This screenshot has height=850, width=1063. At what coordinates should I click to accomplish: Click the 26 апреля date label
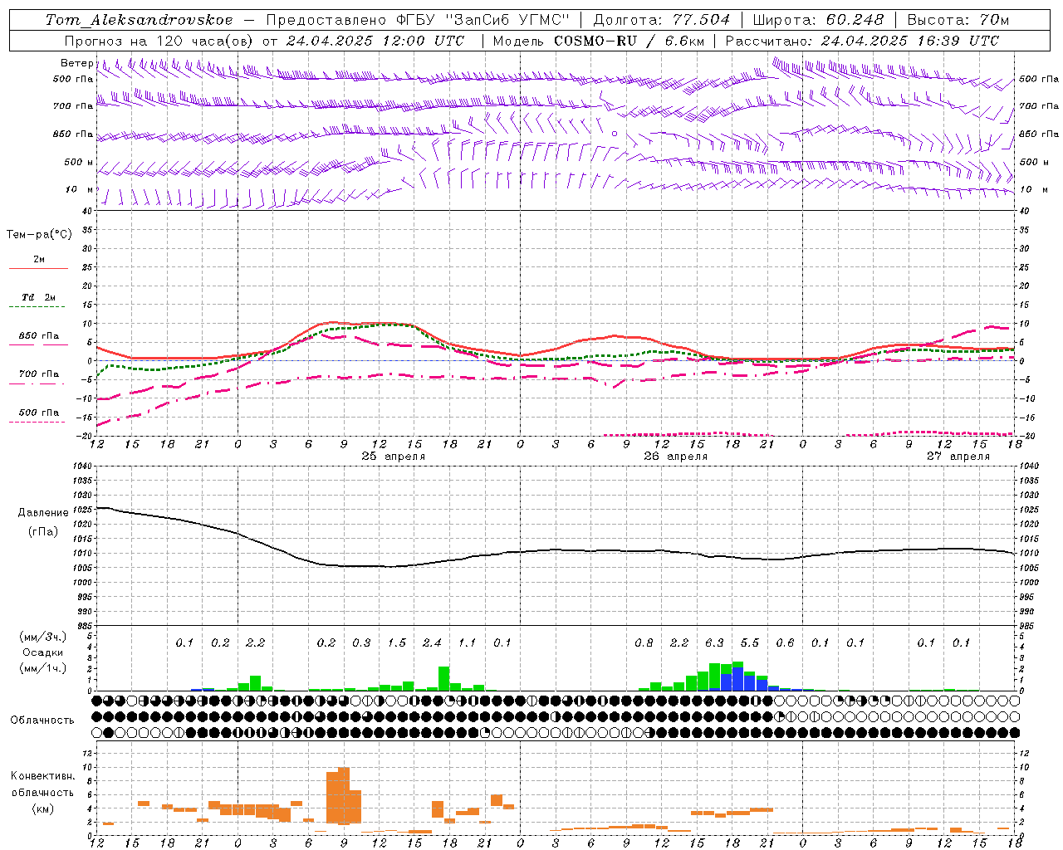point(675,457)
